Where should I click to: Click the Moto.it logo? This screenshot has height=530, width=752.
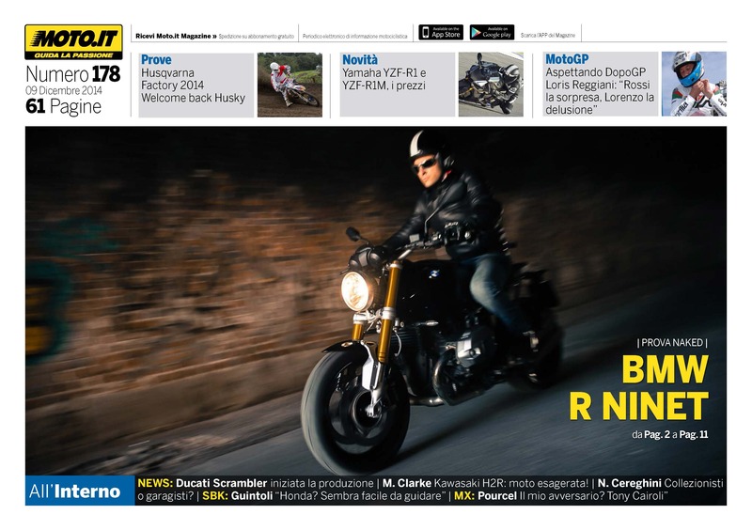(x=73, y=42)
